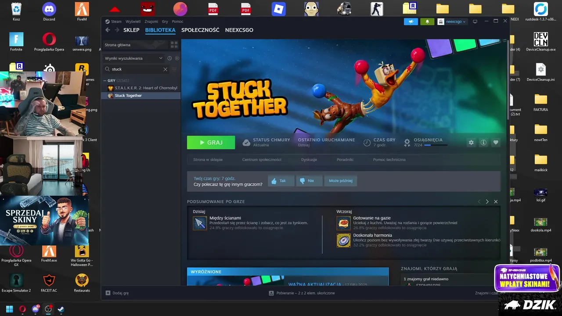
Task: Collapse the GRY category in library
Action: 104,81
